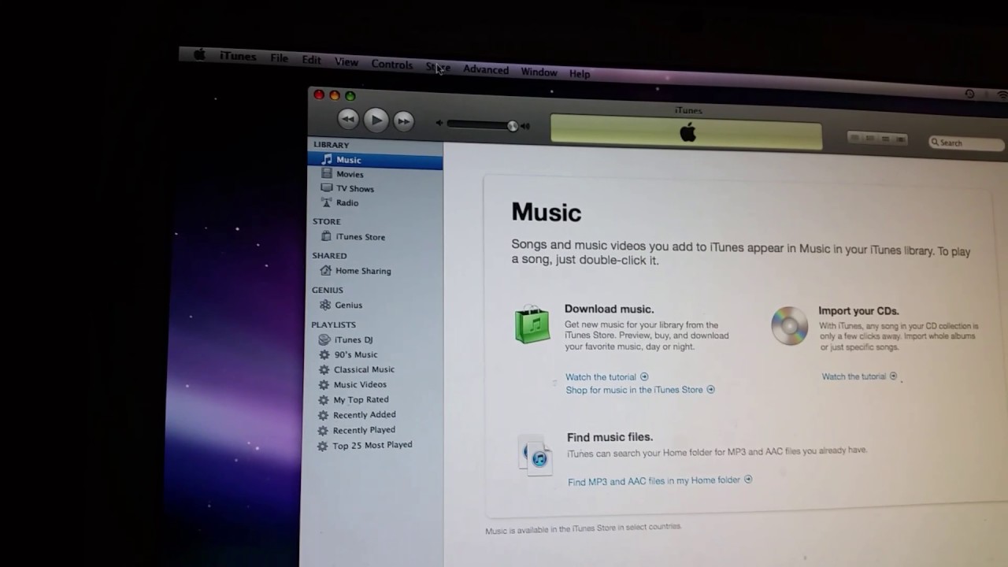1008x567 pixels.
Task: Click the music file icon beside Find music files
Action: pyautogui.click(x=535, y=455)
